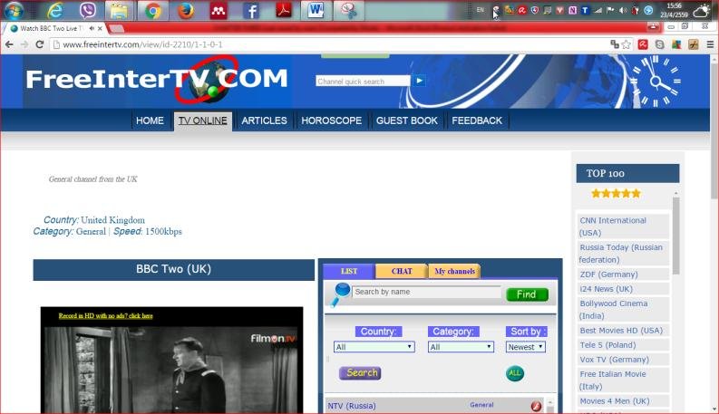
Task: Click the EN language indicator in tray
Action: point(481,10)
